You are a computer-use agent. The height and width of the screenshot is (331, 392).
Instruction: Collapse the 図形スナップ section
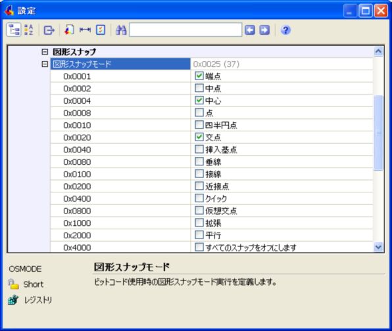pyautogui.click(x=45, y=52)
